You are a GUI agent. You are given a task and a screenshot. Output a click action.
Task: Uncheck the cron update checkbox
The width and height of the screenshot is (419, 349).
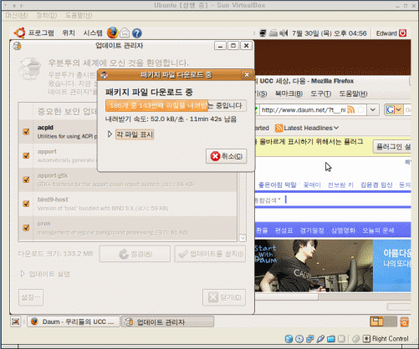click(26, 228)
